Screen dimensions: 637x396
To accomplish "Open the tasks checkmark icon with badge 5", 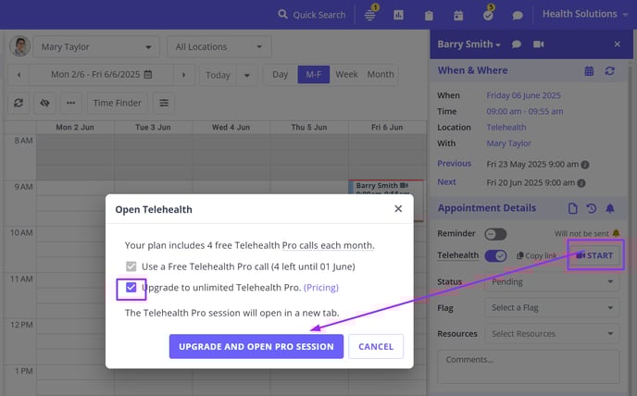I will click(488, 15).
